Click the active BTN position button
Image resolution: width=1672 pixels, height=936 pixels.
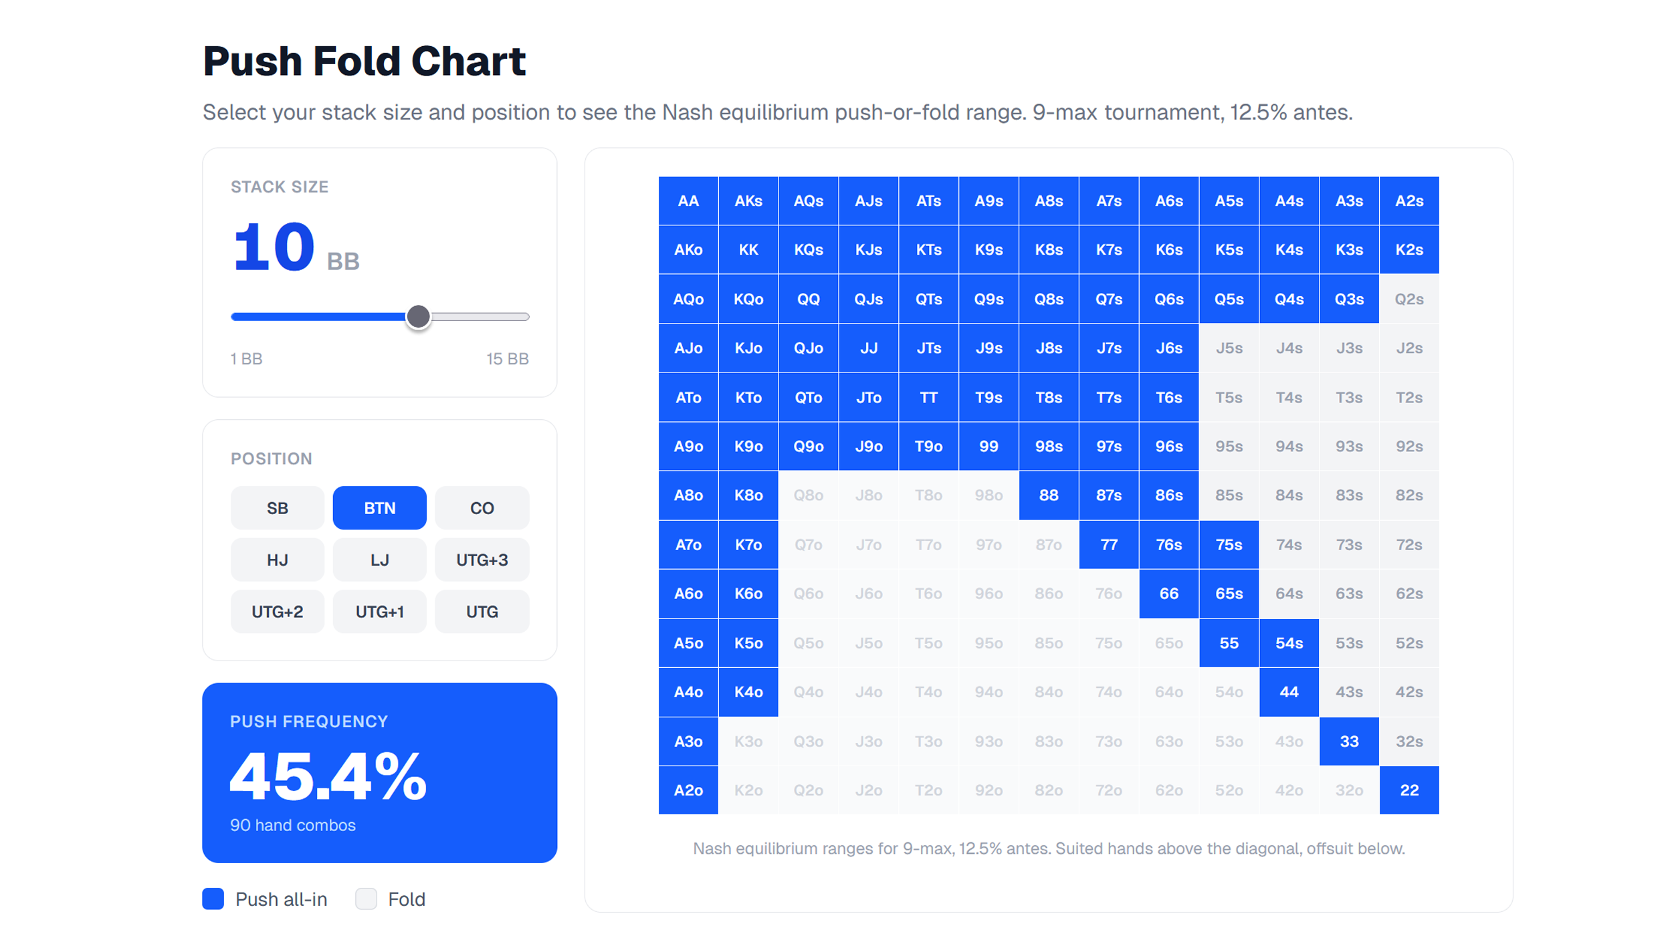379,508
